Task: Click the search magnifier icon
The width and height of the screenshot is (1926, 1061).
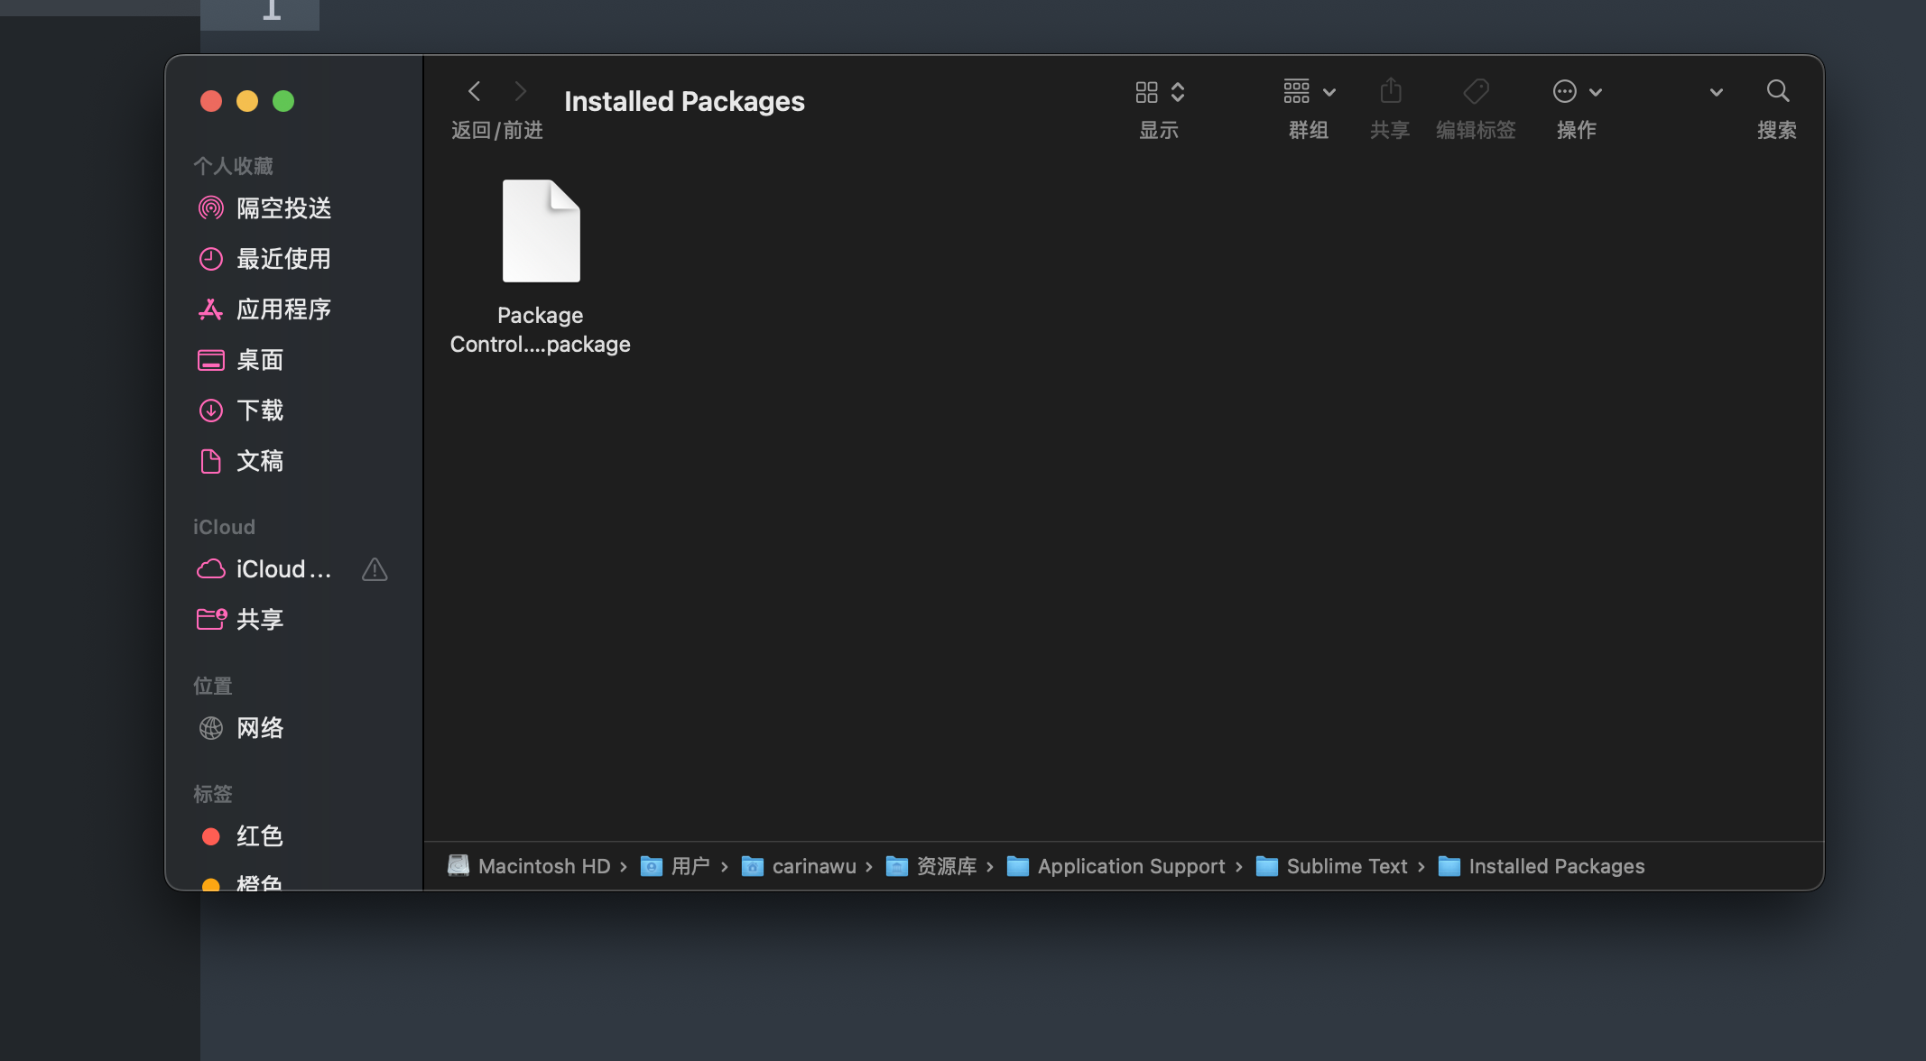Action: pyautogui.click(x=1777, y=91)
